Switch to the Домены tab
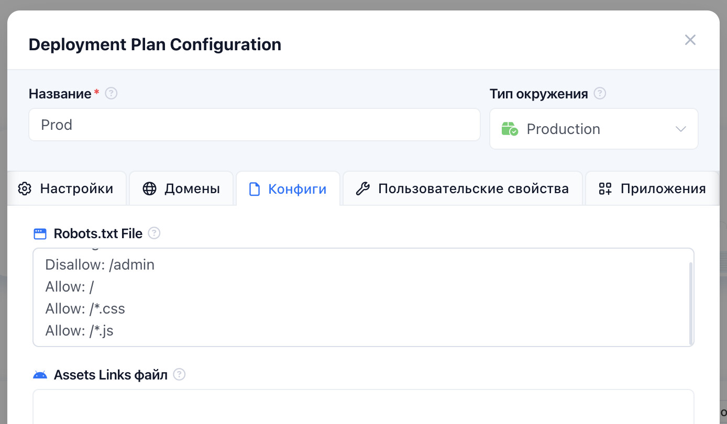Screen dimensions: 727x424 [x=181, y=188]
